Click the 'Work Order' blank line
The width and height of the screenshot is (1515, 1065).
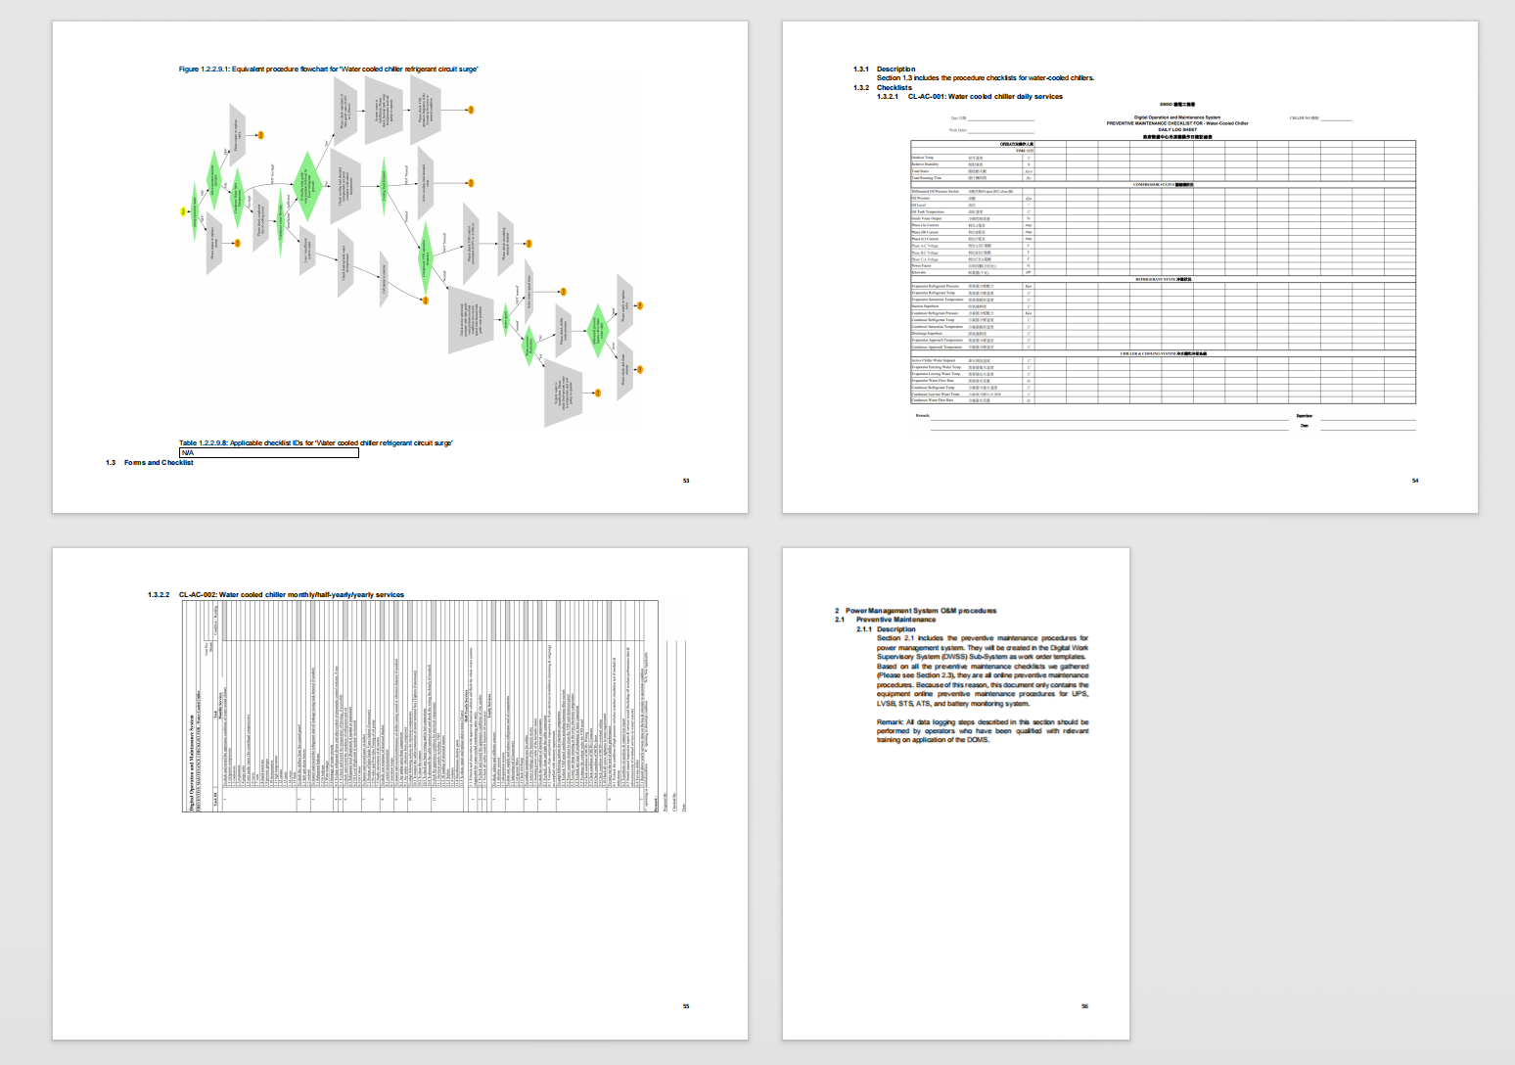point(1001,131)
